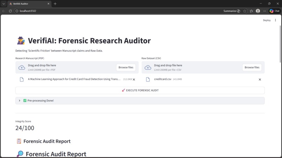The image size is (282, 158).
Task: Go back to previous page
Action: 3,11
